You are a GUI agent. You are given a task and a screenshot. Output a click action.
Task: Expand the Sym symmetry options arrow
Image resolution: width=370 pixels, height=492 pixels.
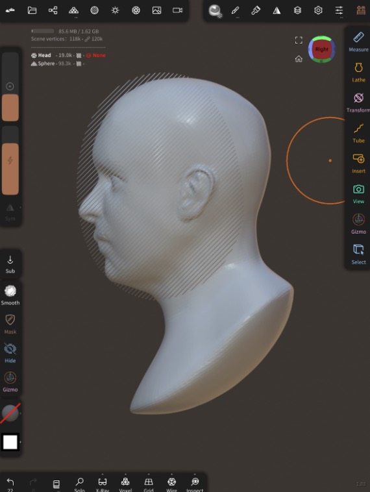click(20, 208)
